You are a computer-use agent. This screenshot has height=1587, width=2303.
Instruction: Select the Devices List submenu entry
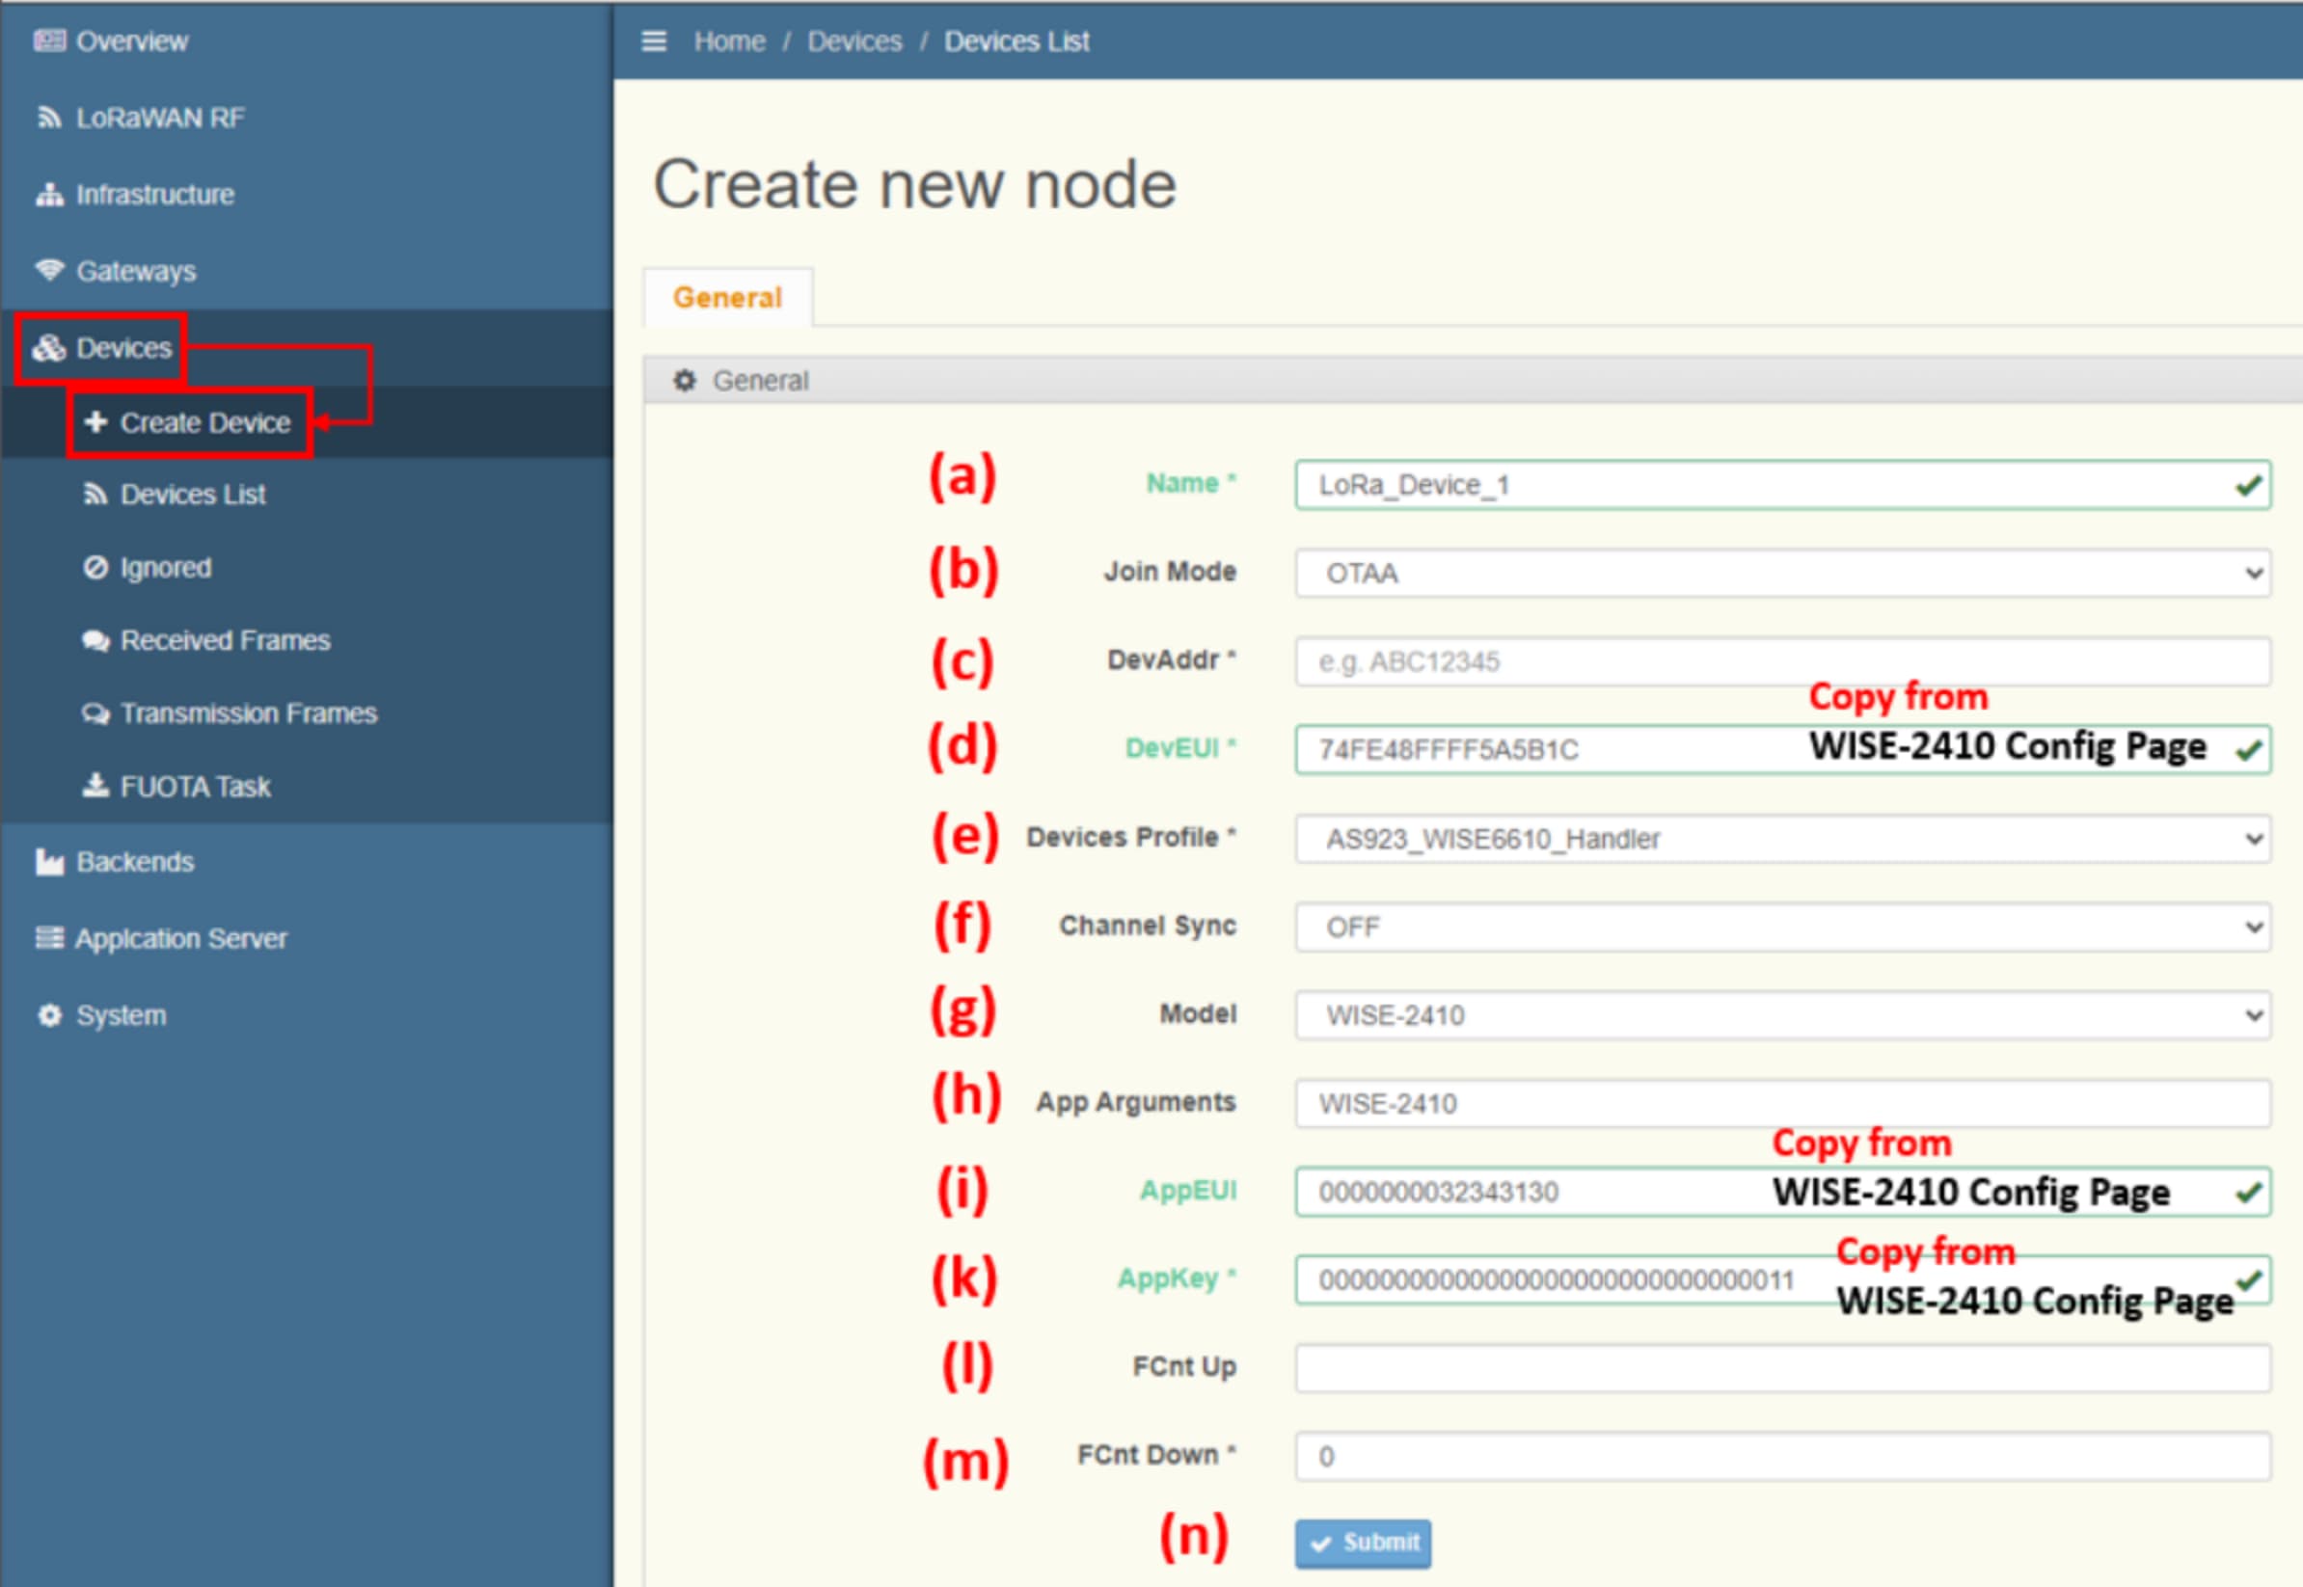tap(307, 495)
